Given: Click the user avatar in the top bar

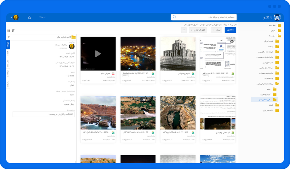Looking at the screenshot, I should tap(16, 17).
